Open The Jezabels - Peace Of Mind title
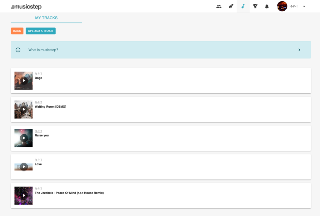The image size is (320, 216). click(x=69, y=193)
